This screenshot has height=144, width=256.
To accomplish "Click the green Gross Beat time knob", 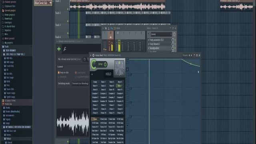I will click(94, 64).
